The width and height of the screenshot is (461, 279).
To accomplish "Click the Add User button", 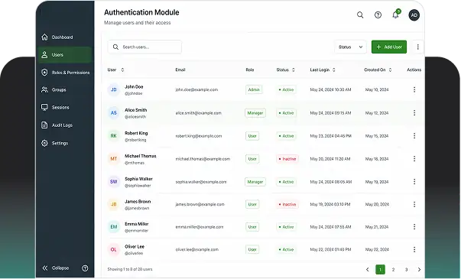I will [389, 47].
